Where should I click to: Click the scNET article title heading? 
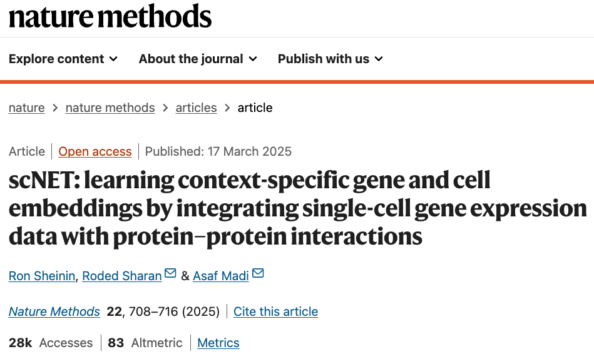(x=298, y=208)
